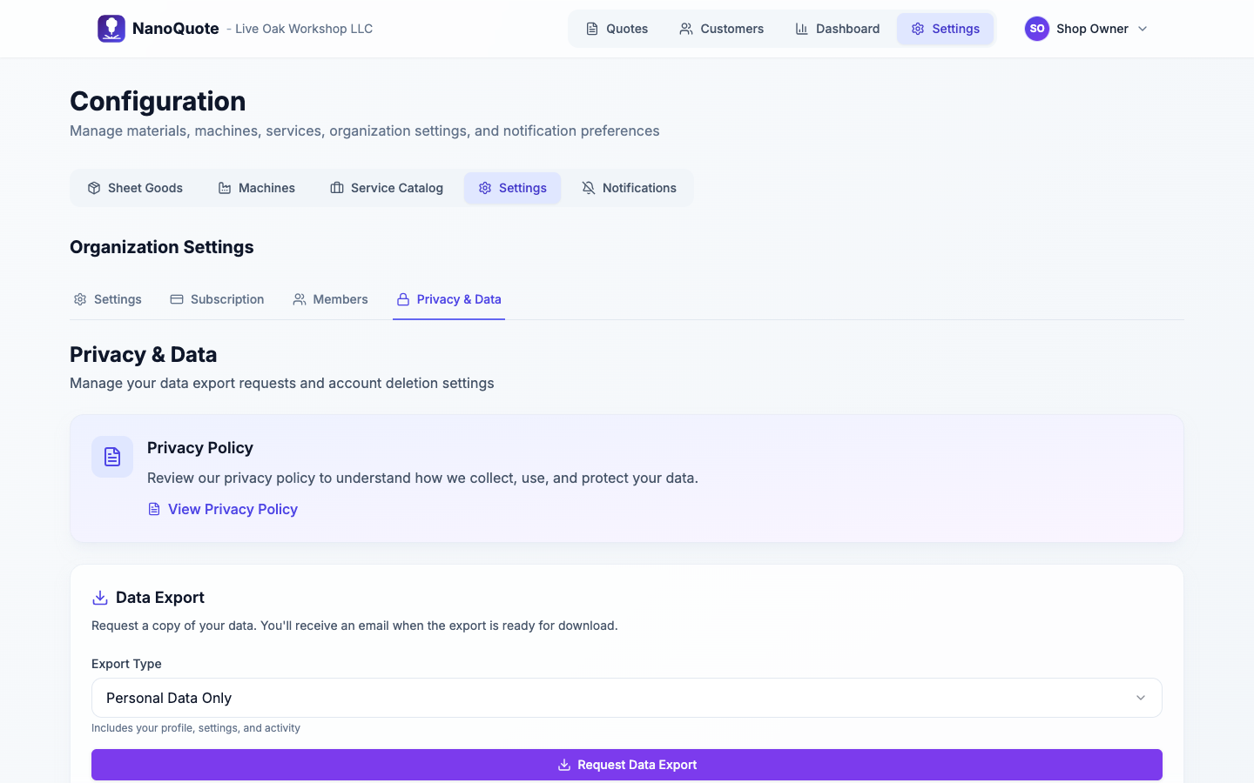Image resolution: width=1254 pixels, height=783 pixels.
Task: Click the SO avatar badge
Action: (1037, 28)
